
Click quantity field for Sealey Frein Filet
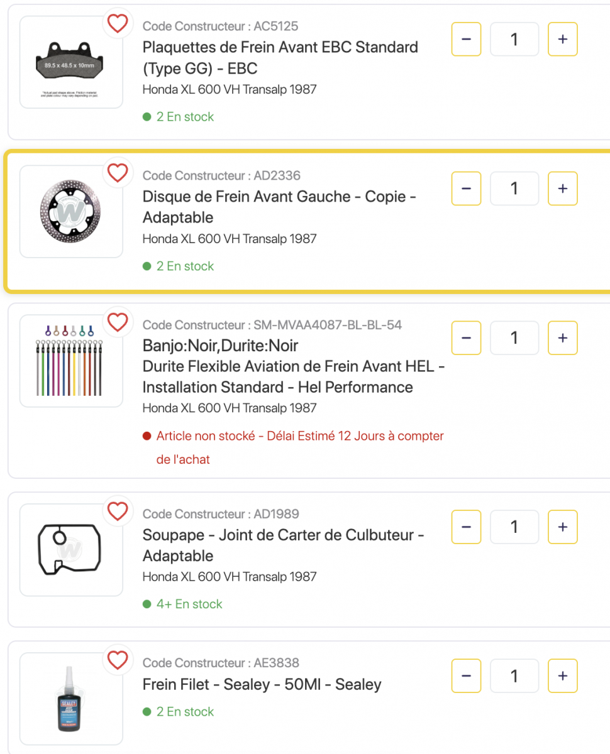pyautogui.click(x=514, y=675)
